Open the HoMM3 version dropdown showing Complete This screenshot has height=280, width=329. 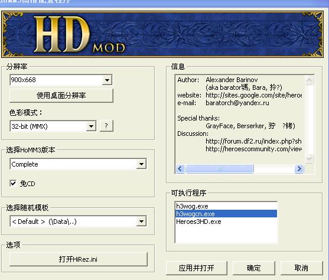(x=141, y=164)
